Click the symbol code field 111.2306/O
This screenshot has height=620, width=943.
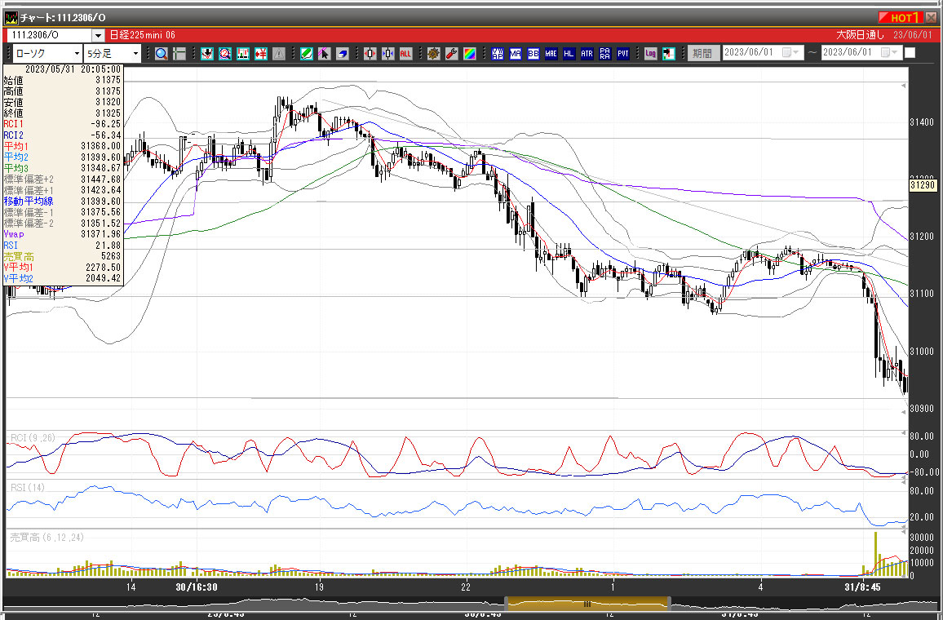(49, 35)
